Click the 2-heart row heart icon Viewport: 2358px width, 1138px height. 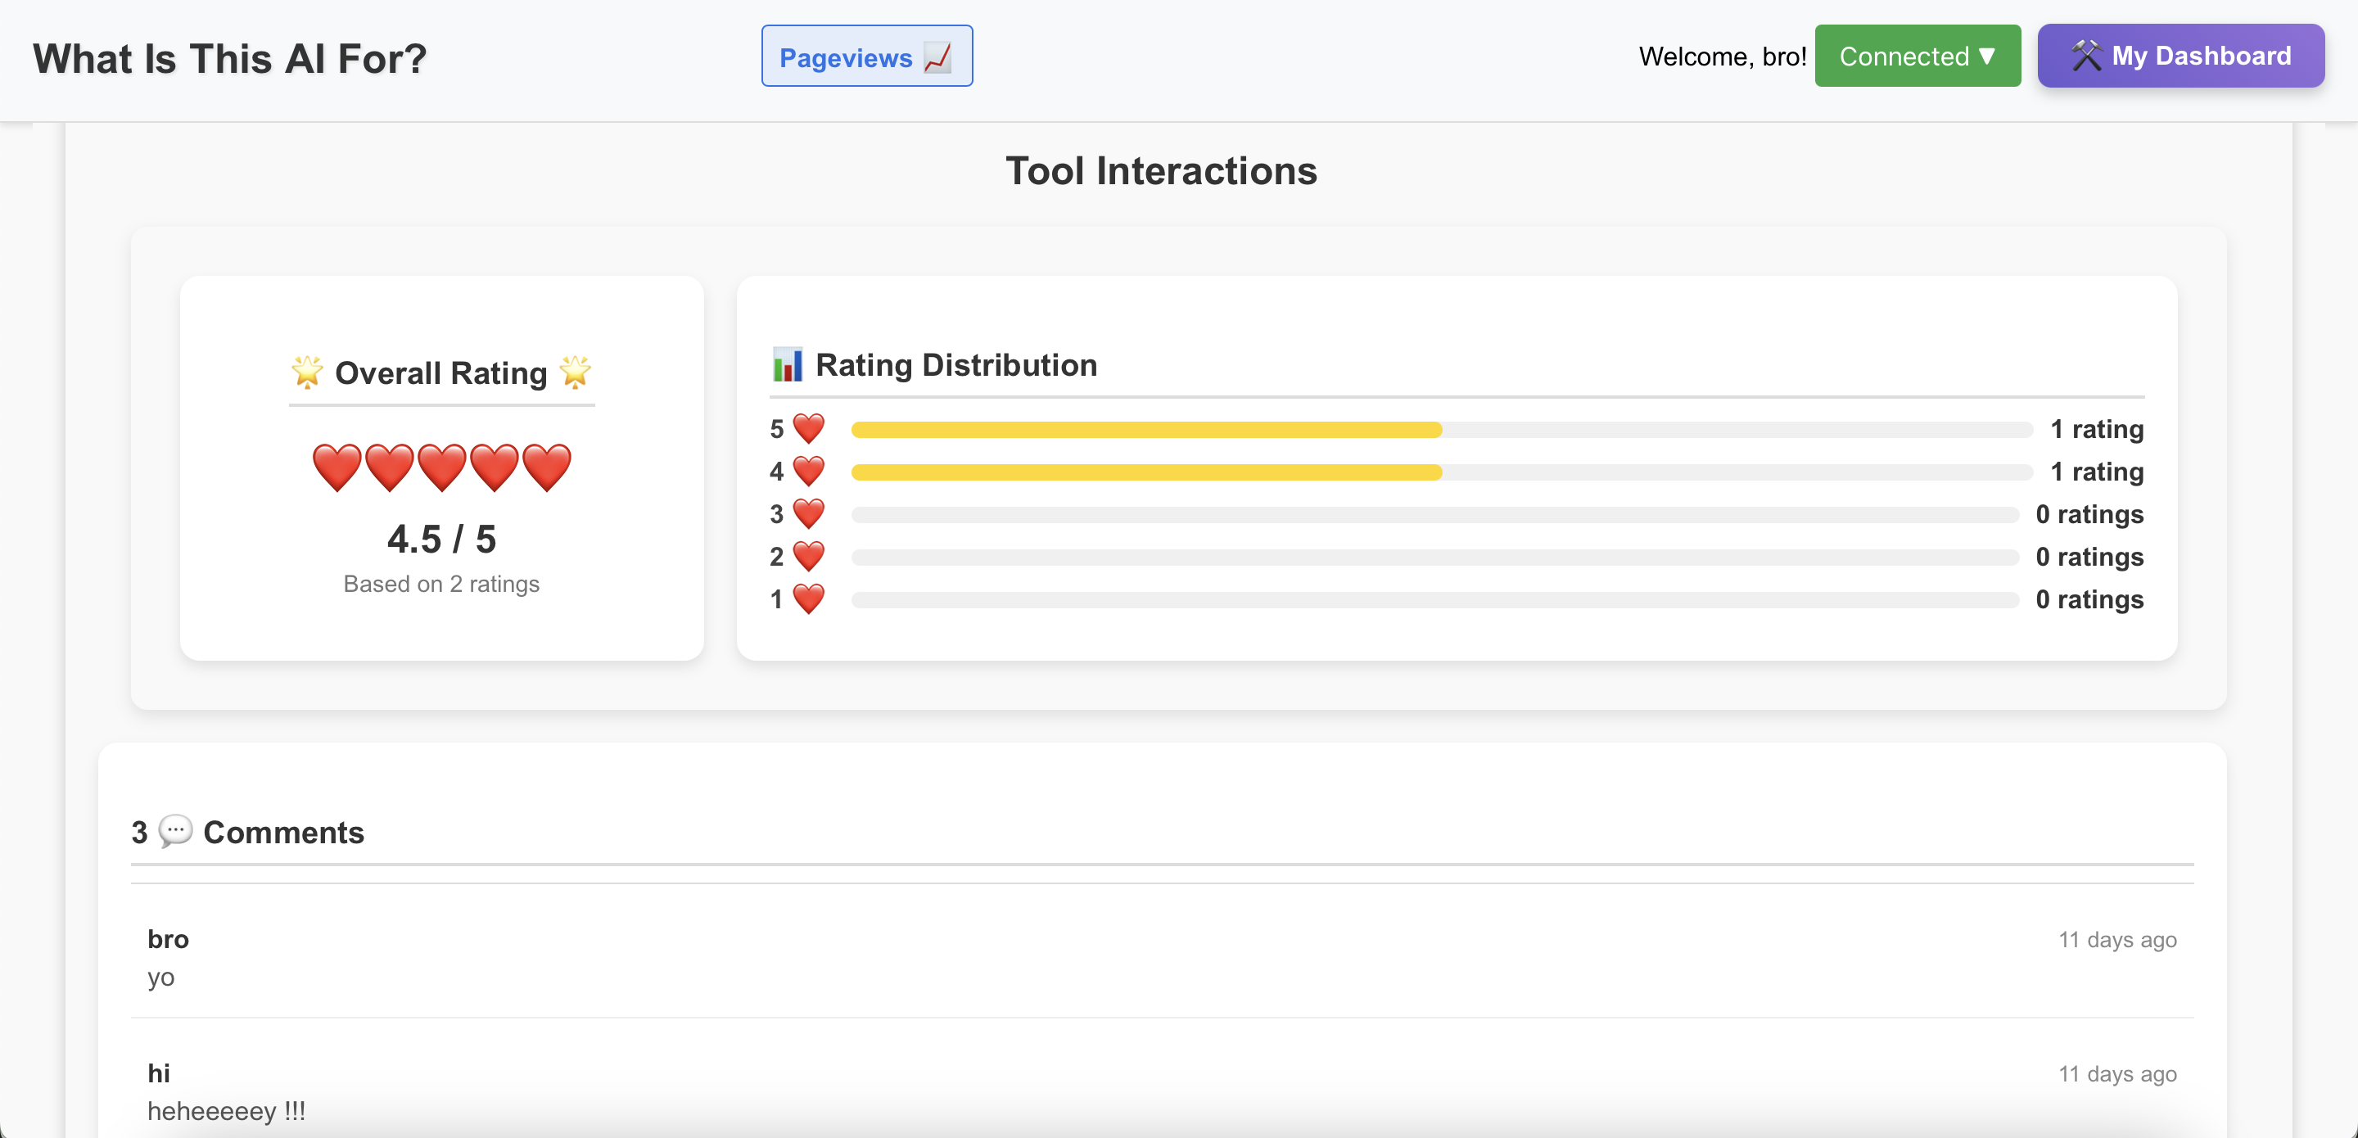(808, 556)
